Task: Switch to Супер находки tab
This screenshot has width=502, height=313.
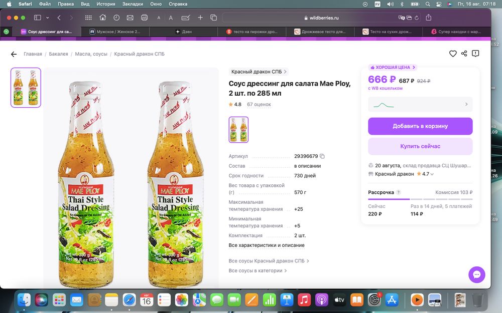Action: (x=456, y=32)
